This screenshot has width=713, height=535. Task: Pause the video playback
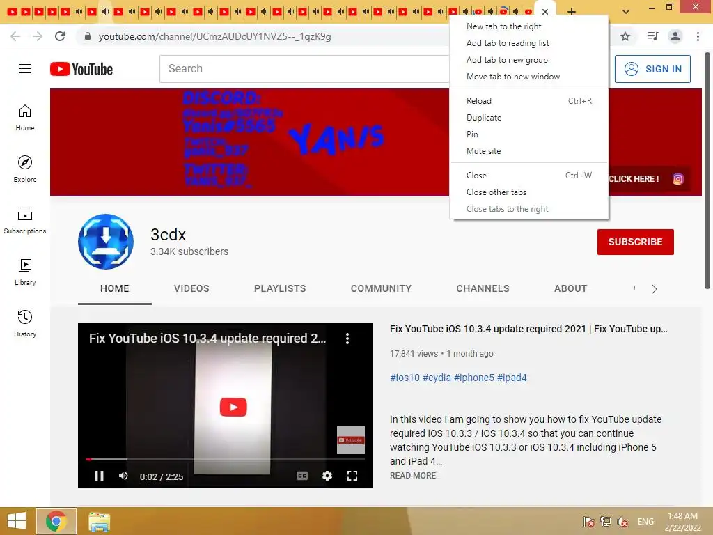point(99,476)
